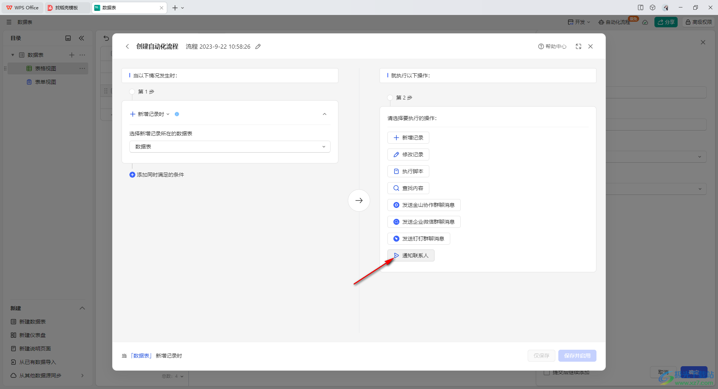This screenshot has height=389, width=718.
Task: Add condition via 添加同时满足的条件
Action: click(x=157, y=175)
